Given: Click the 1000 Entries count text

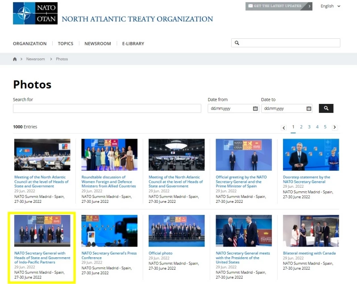Looking at the screenshot, I should click(x=25, y=127).
